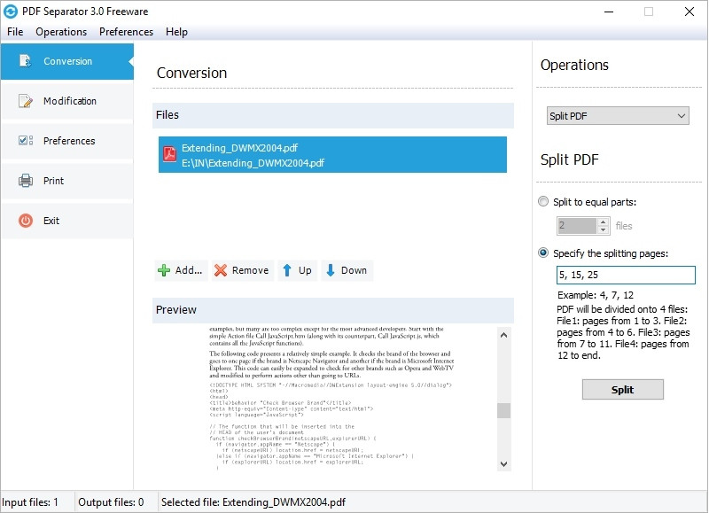Click the Print printer icon

pos(26,181)
